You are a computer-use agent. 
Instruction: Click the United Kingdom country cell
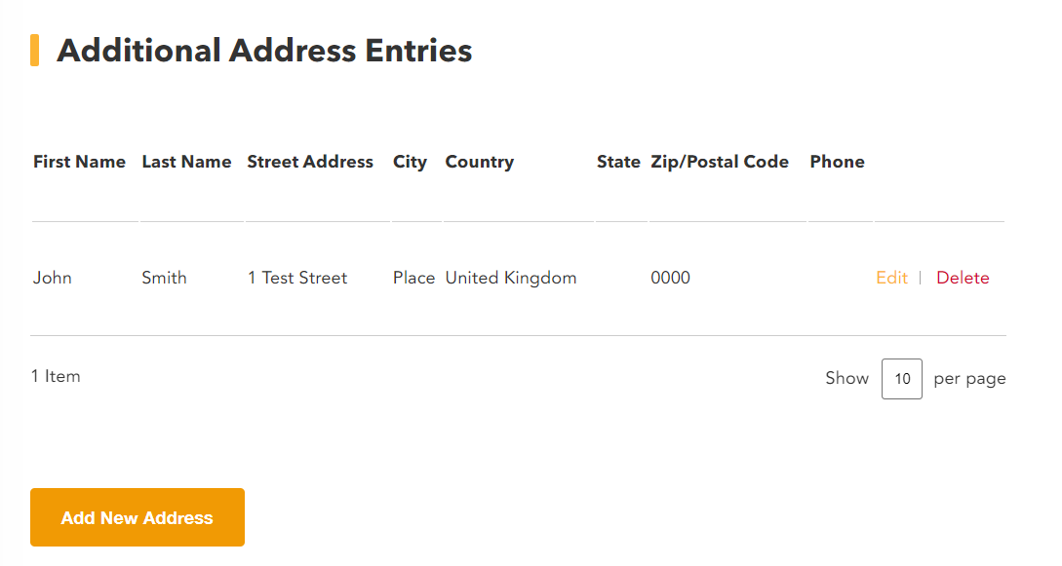tap(511, 279)
